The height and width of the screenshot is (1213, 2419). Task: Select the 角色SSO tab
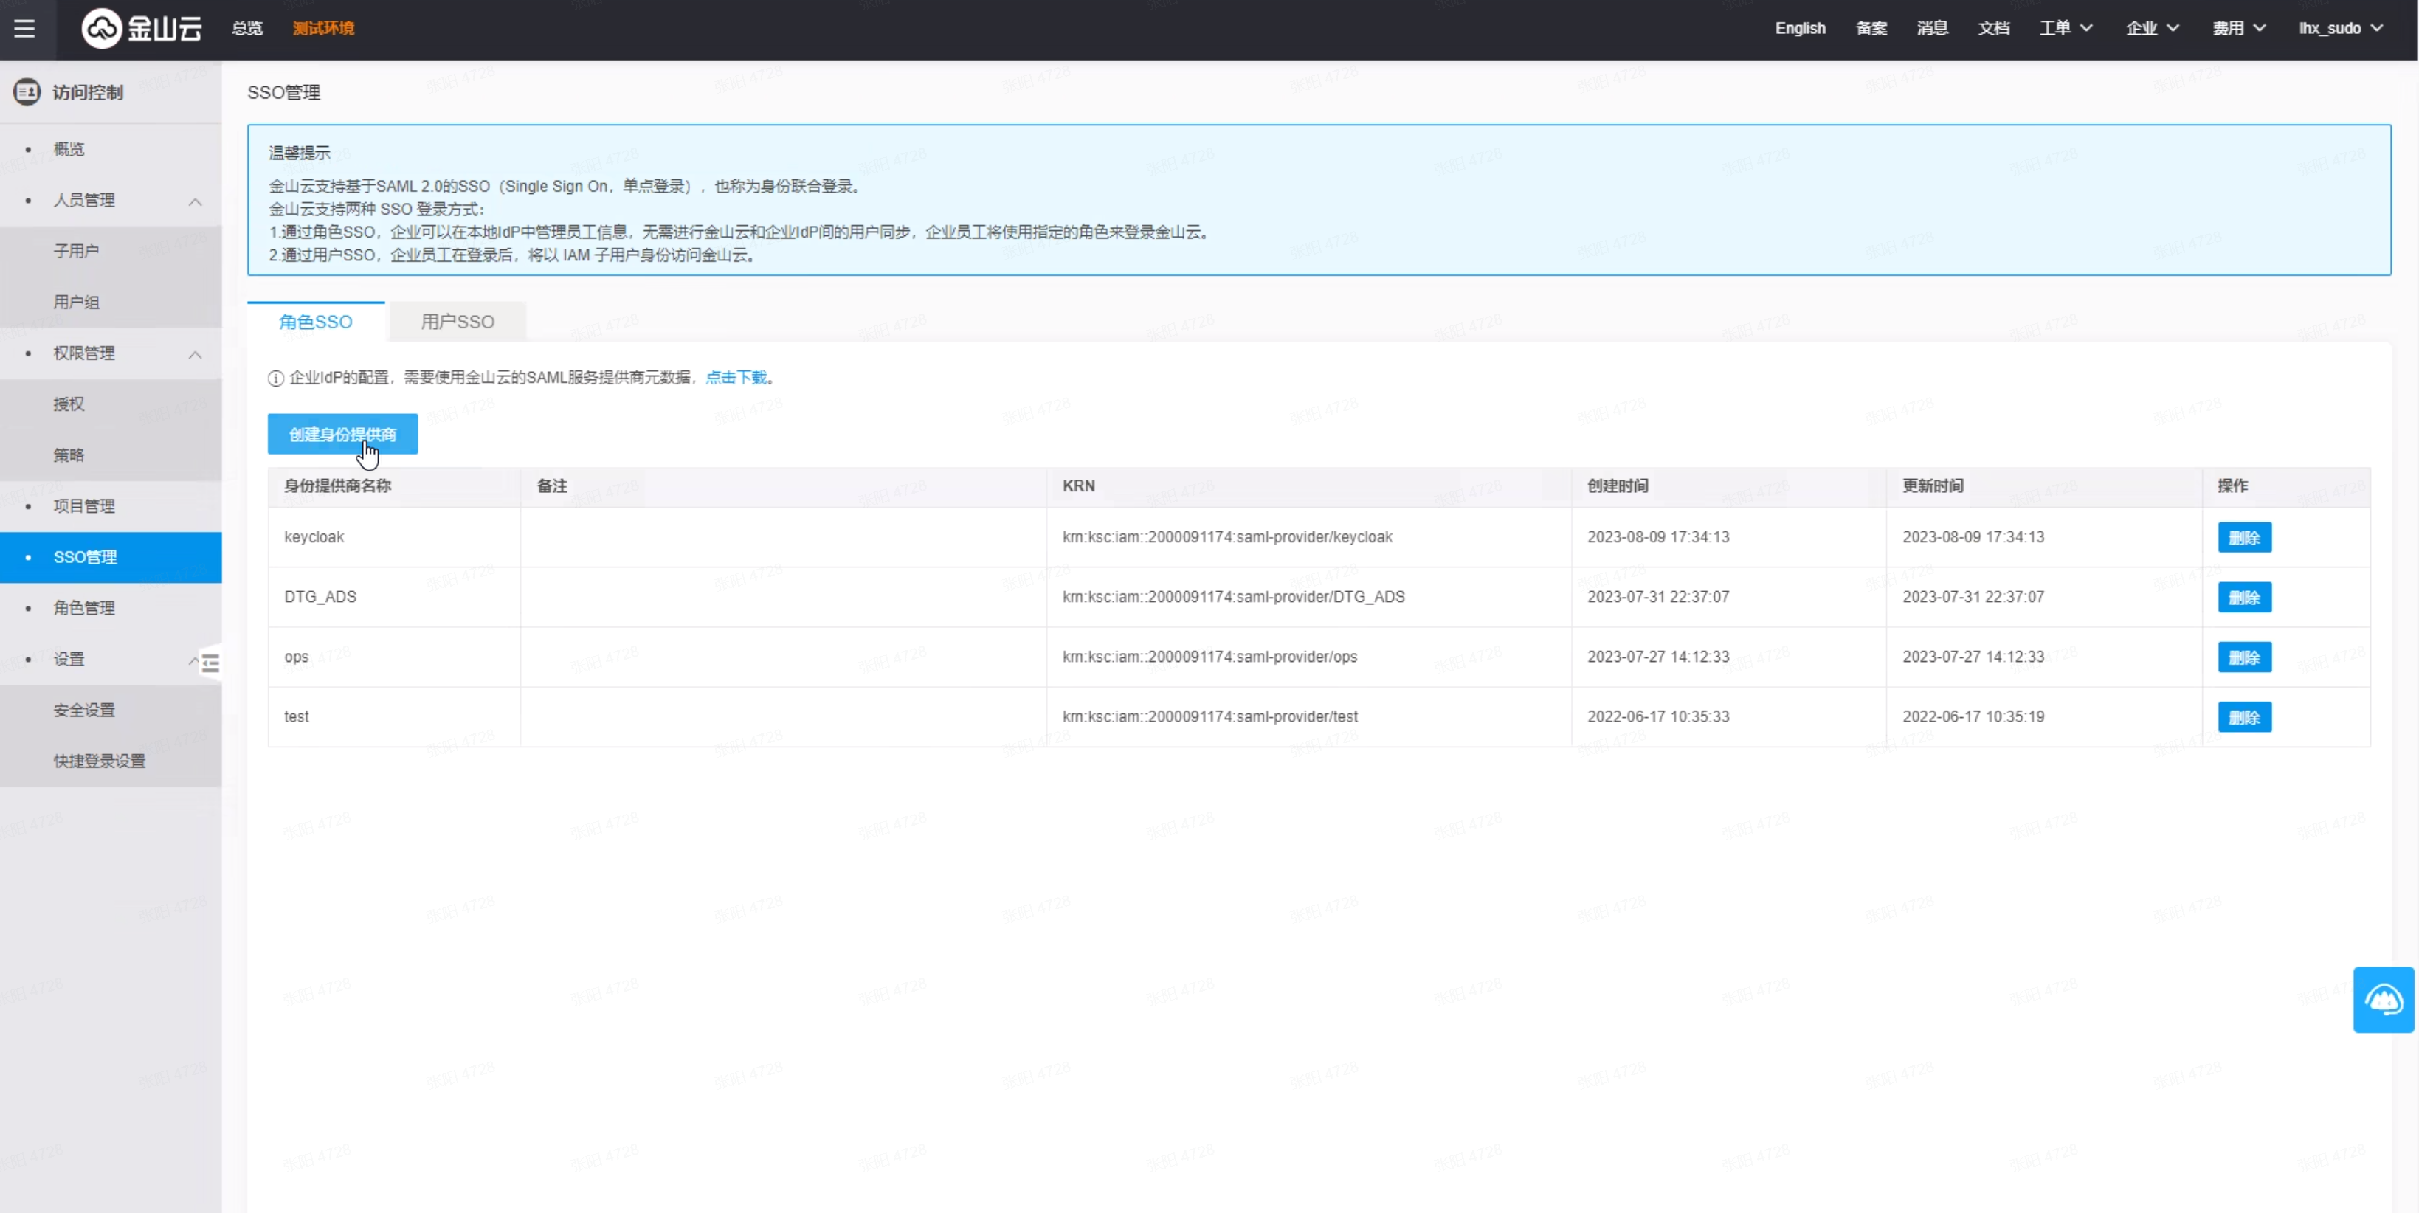316,322
